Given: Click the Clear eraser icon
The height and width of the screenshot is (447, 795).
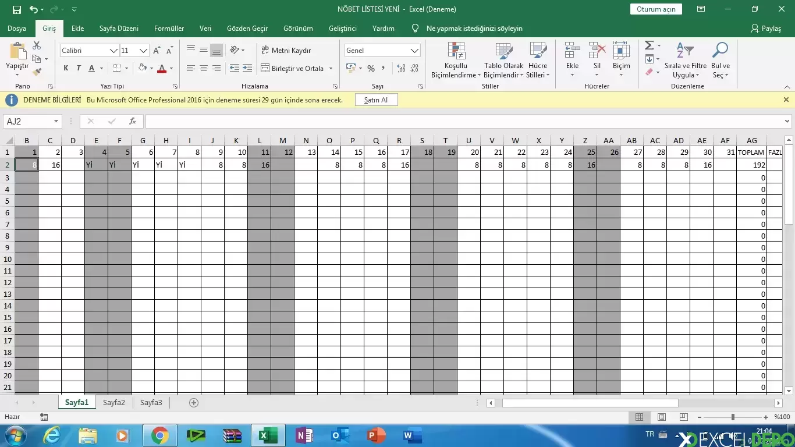Looking at the screenshot, I should [650, 72].
